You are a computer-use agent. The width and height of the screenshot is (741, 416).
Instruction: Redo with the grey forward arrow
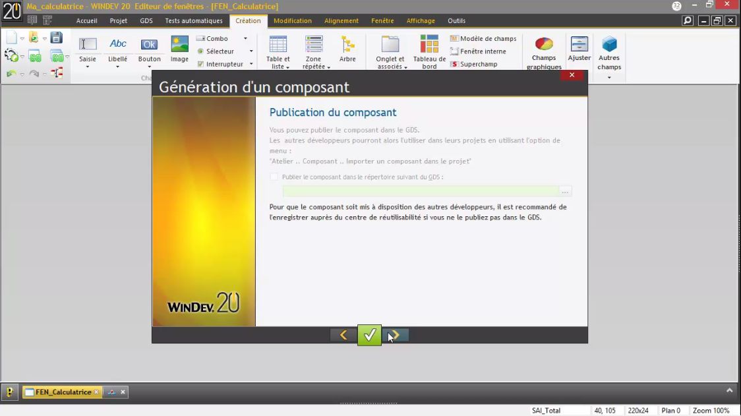pyautogui.click(x=34, y=73)
